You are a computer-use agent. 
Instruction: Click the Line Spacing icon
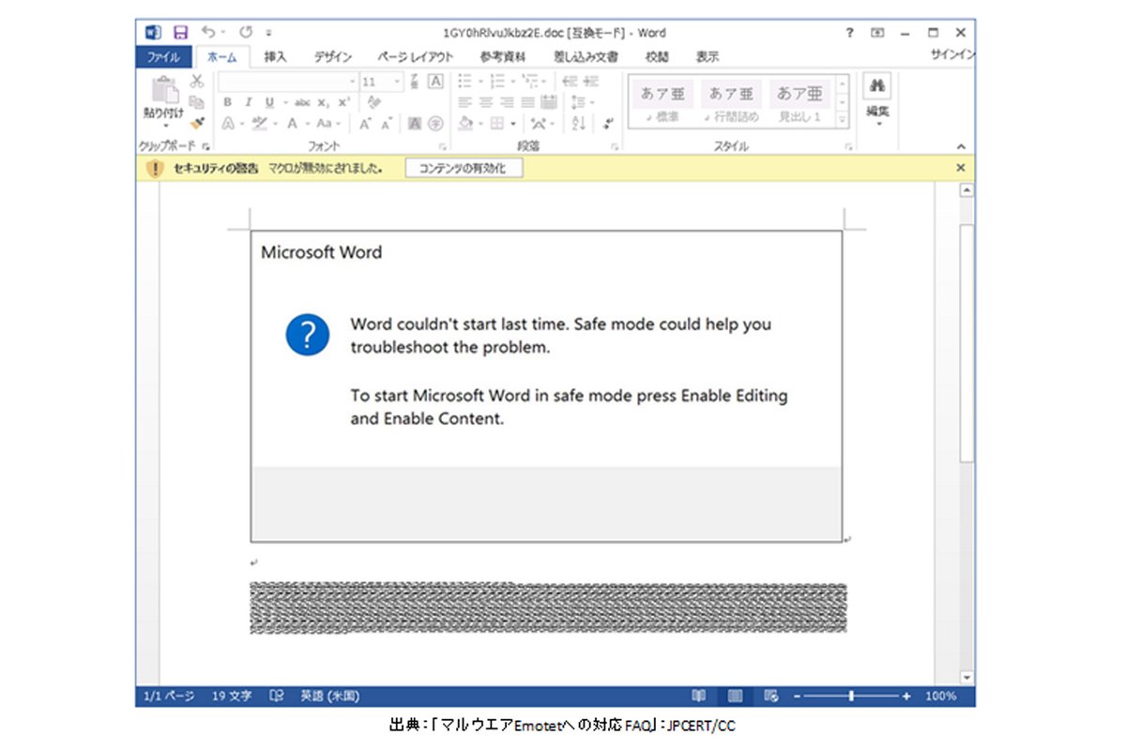point(578,102)
